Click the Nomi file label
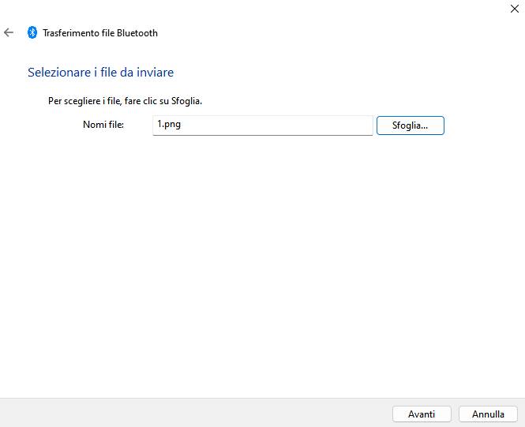The width and height of the screenshot is (525, 427). [103, 125]
